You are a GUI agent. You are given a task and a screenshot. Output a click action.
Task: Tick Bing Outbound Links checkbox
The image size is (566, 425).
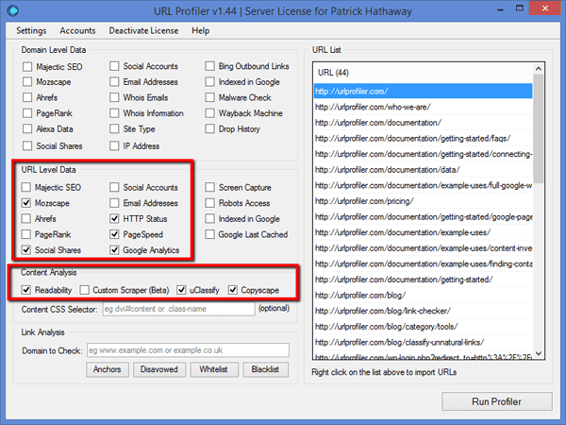209,66
